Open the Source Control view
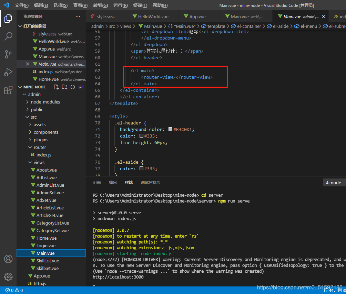Viewport: 346px width, 294px height. coord(8,54)
